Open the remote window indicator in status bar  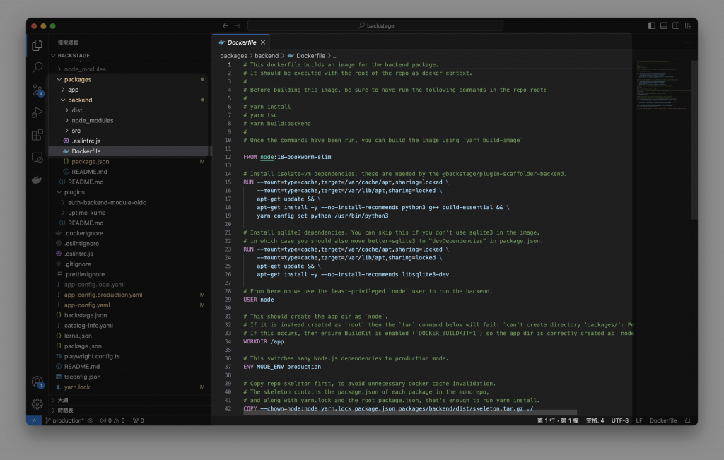pos(34,420)
